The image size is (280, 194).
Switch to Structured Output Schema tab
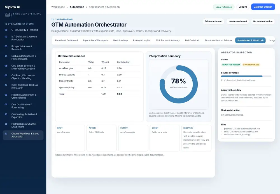tap(218, 41)
